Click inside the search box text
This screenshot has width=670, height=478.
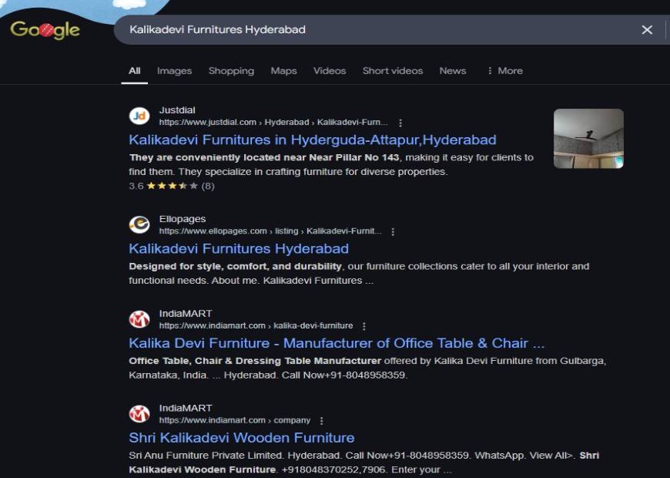tap(217, 29)
